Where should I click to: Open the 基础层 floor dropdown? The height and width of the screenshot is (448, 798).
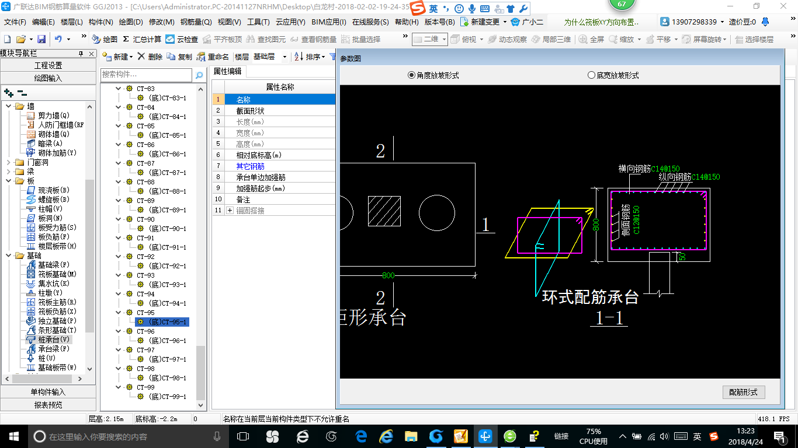click(284, 57)
